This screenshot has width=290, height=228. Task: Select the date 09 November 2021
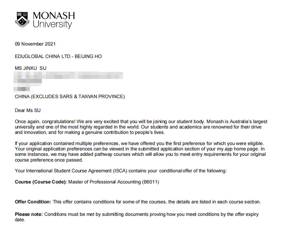click(x=35, y=44)
